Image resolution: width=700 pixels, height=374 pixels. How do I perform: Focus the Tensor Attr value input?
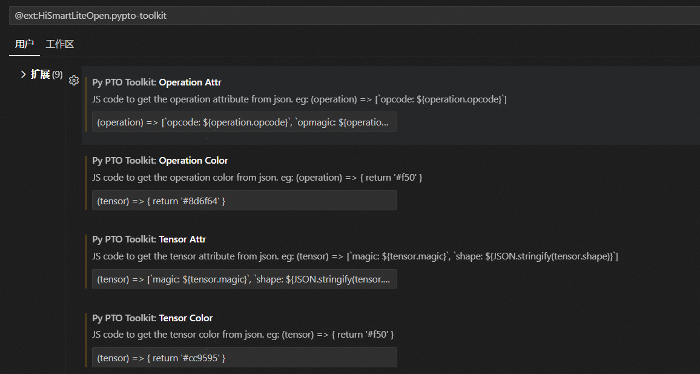[x=244, y=279]
